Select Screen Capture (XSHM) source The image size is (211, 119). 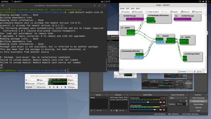pyautogui.click(x=119, y=100)
